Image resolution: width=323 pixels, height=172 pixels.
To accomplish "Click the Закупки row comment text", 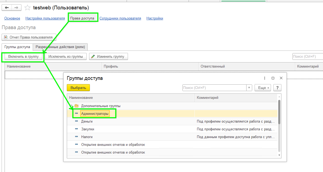I will point(236,129).
